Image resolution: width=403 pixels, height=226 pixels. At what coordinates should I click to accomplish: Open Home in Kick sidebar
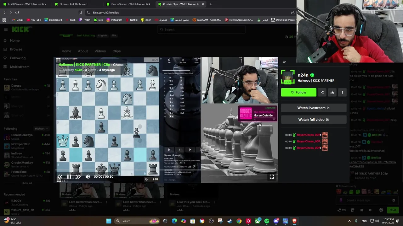15,40
